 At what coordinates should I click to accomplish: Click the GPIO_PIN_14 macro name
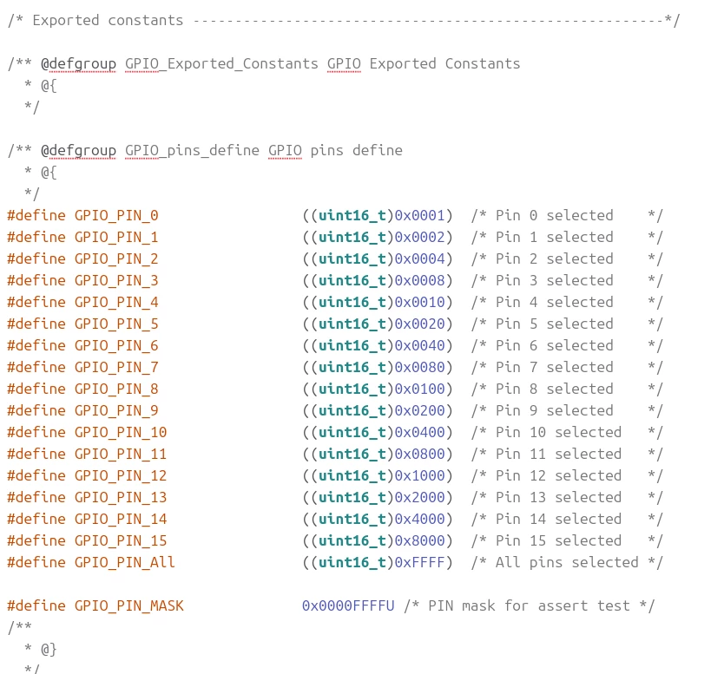click(x=121, y=519)
